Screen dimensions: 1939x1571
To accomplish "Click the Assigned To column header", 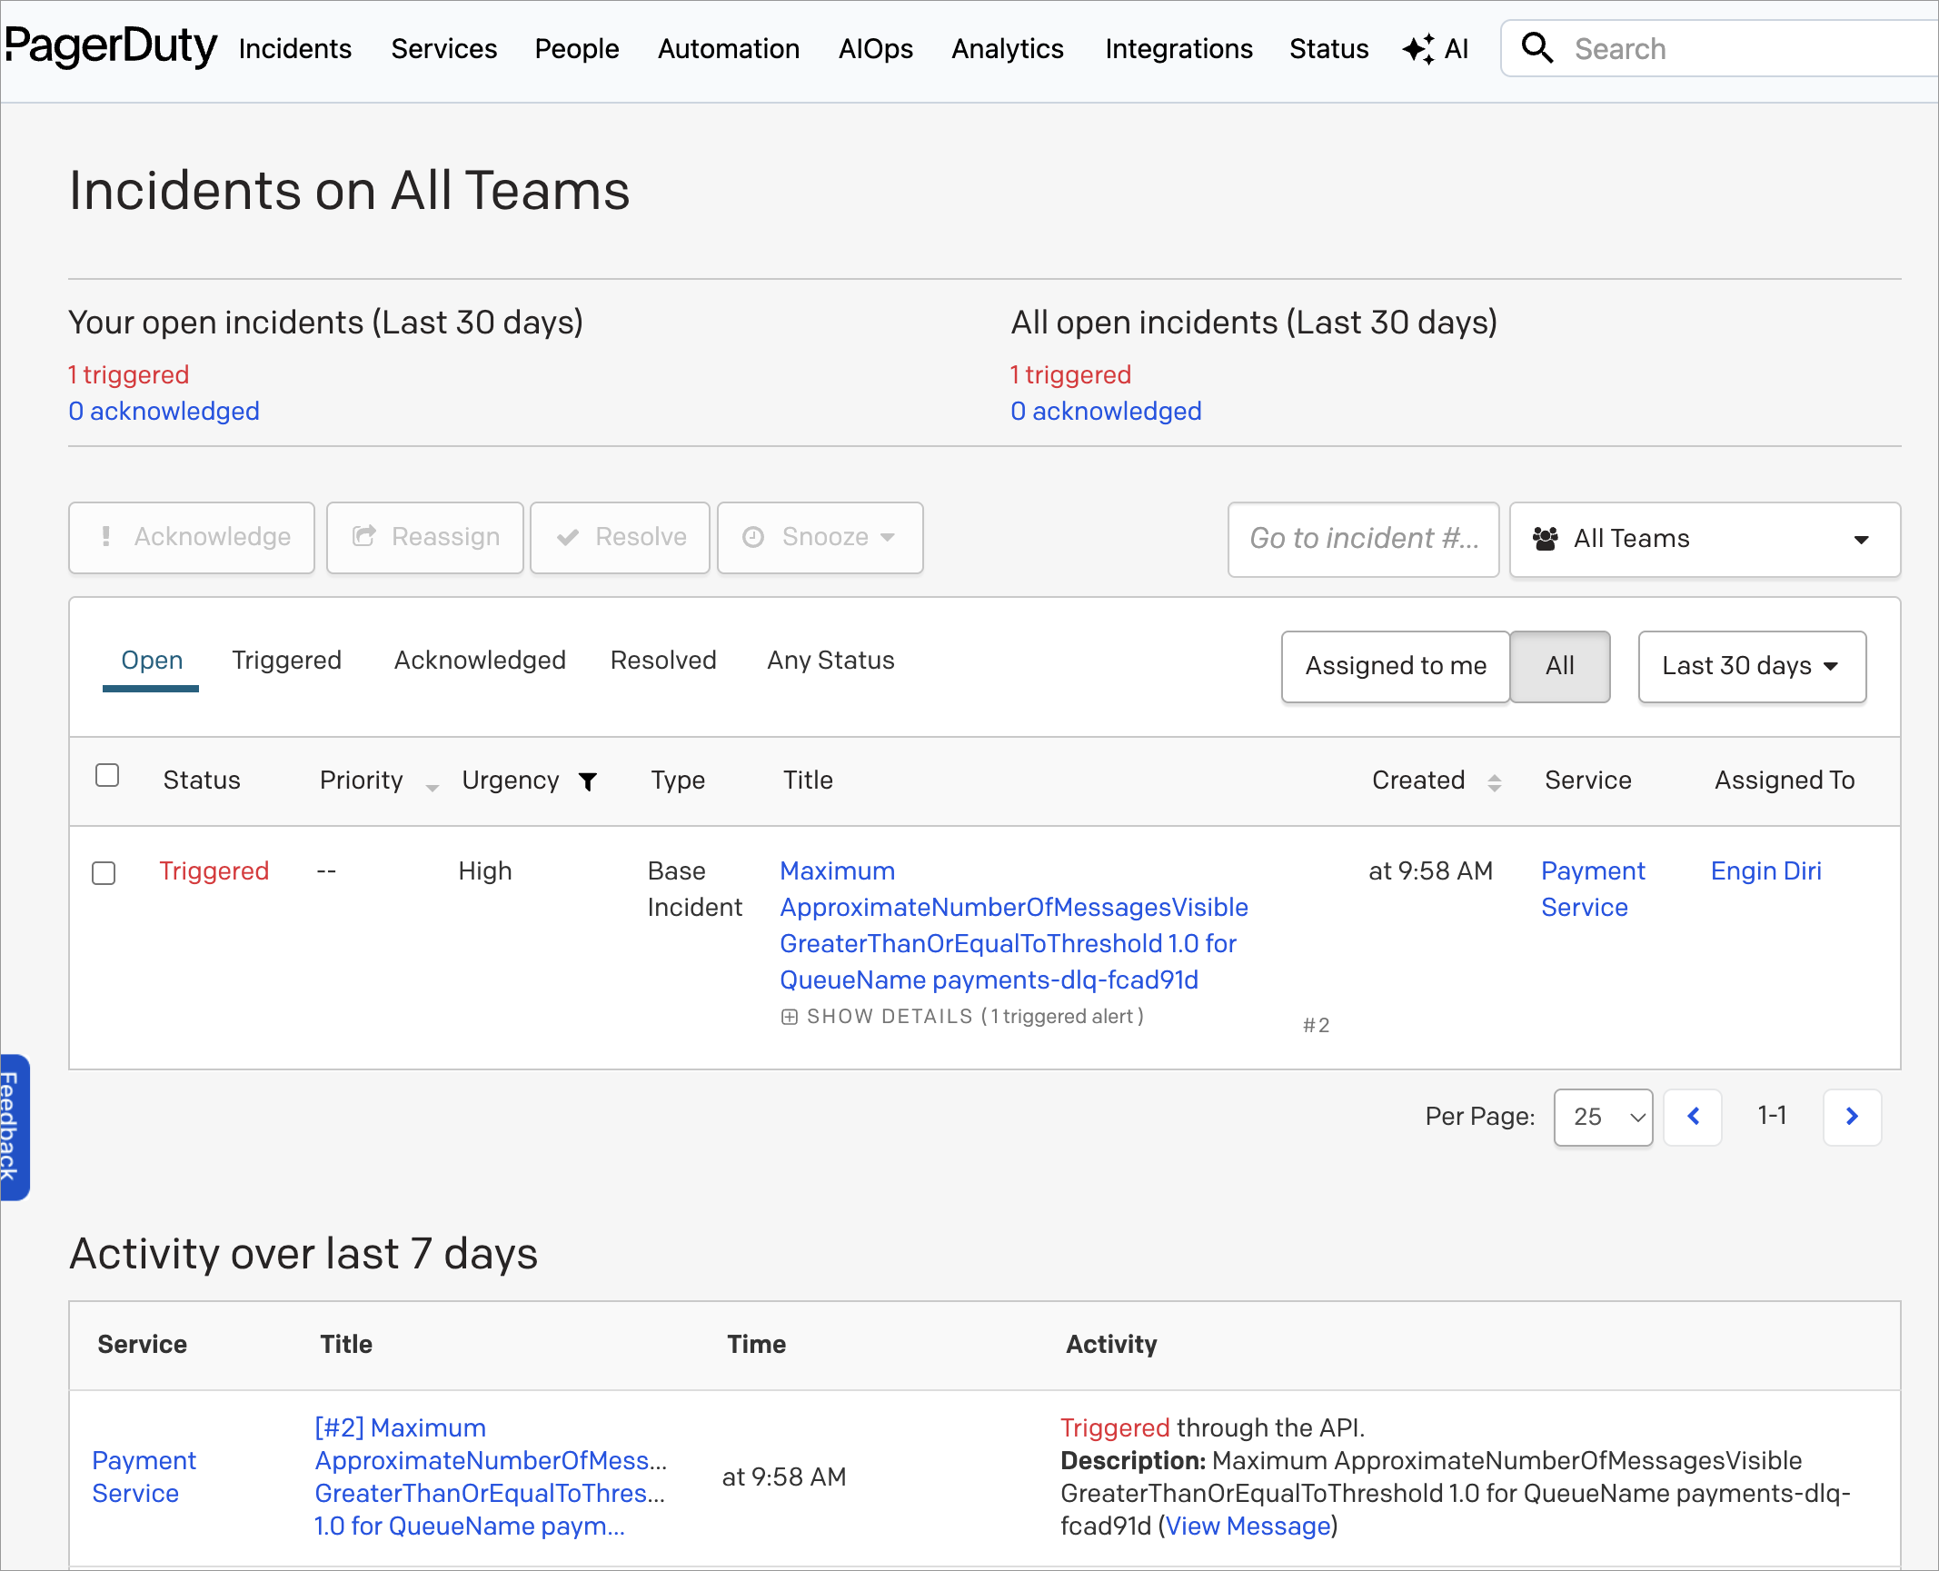I will pos(1785,781).
